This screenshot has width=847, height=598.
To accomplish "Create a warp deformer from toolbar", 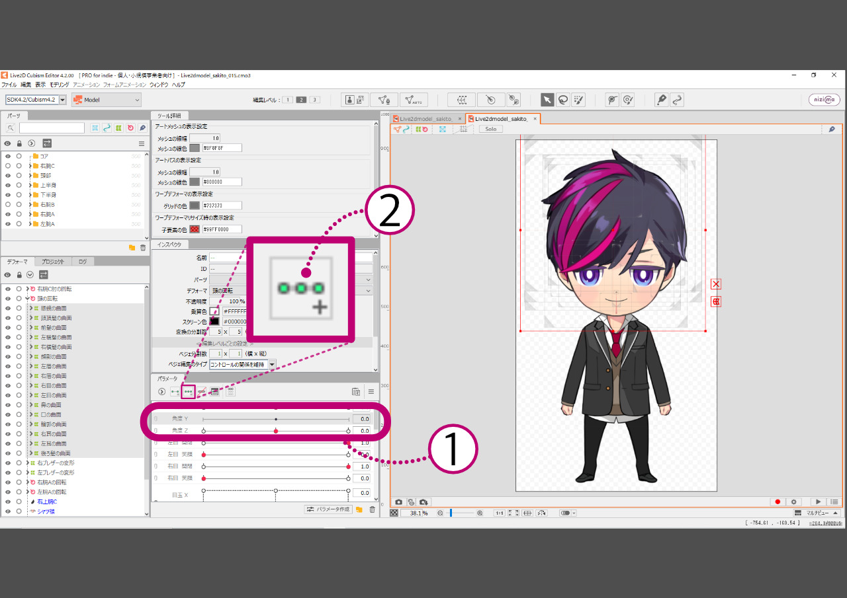I will pyautogui.click(x=461, y=100).
